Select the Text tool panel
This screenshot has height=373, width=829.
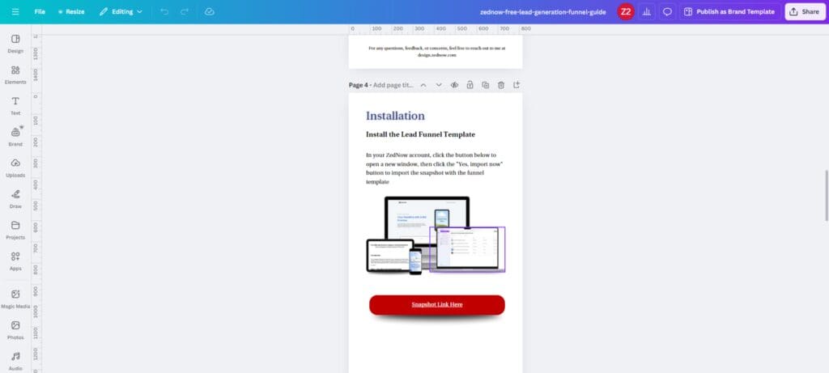(x=15, y=106)
